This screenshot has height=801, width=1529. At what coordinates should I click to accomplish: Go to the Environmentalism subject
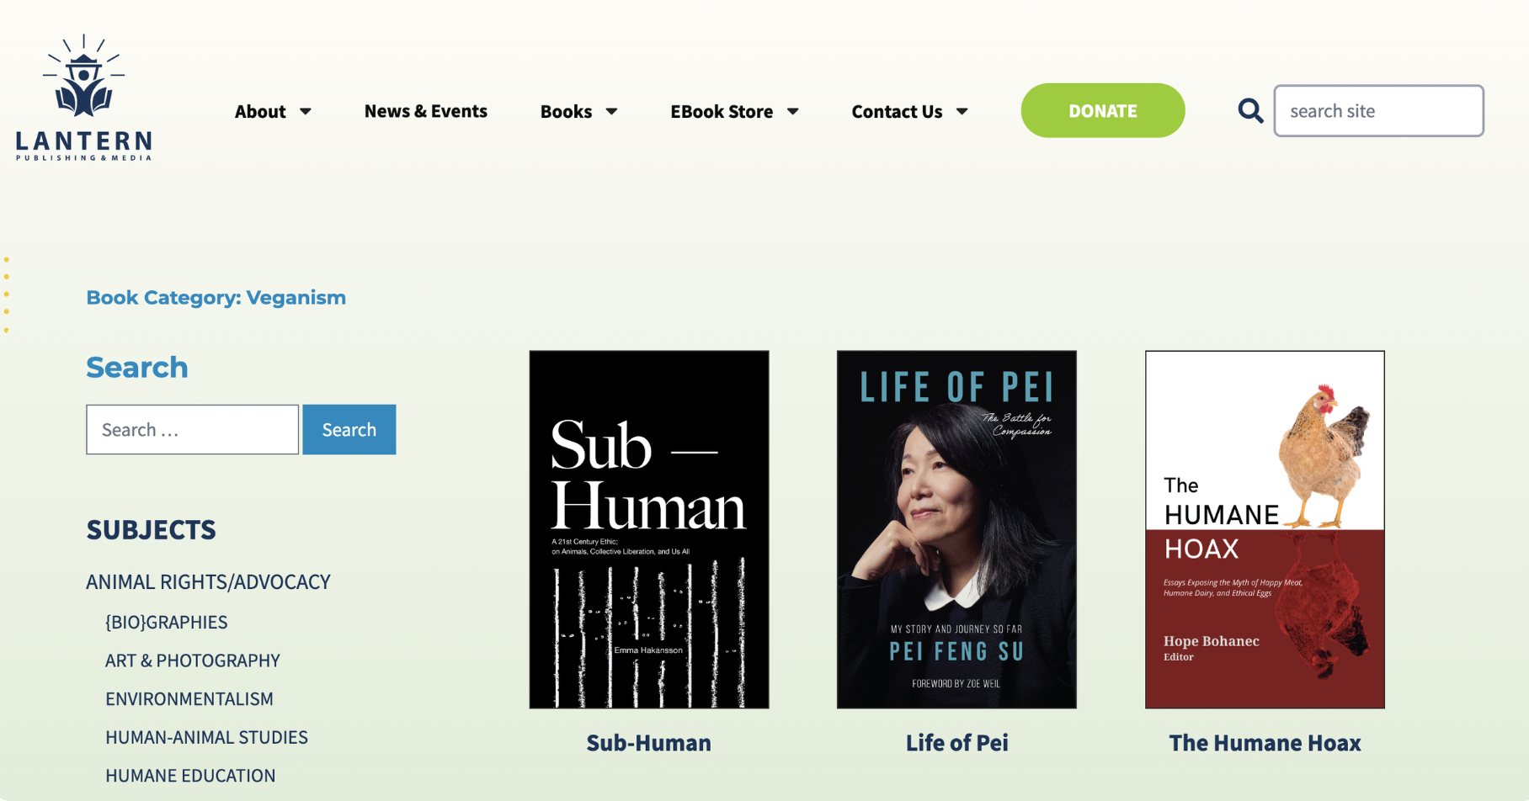coord(189,698)
